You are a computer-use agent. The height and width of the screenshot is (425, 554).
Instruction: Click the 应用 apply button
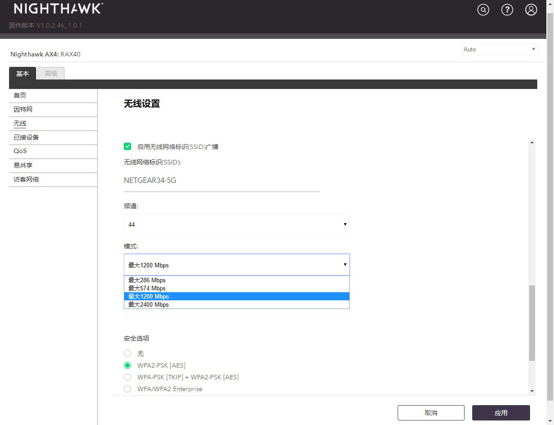click(x=501, y=413)
